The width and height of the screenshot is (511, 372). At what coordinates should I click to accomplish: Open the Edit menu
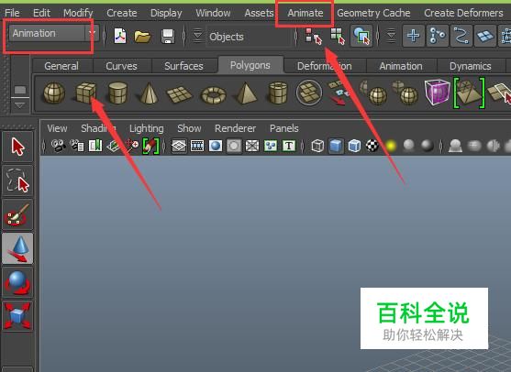click(x=41, y=13)
